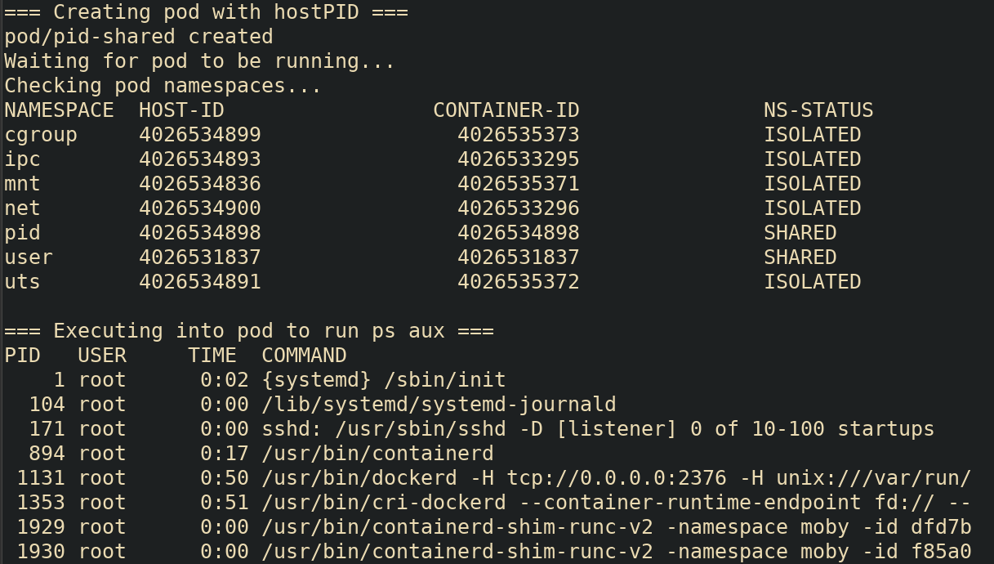Viewport: 994px width, 564px height.
Task: Click the cgroup namespace row label
Action: [x=41, y=135]
